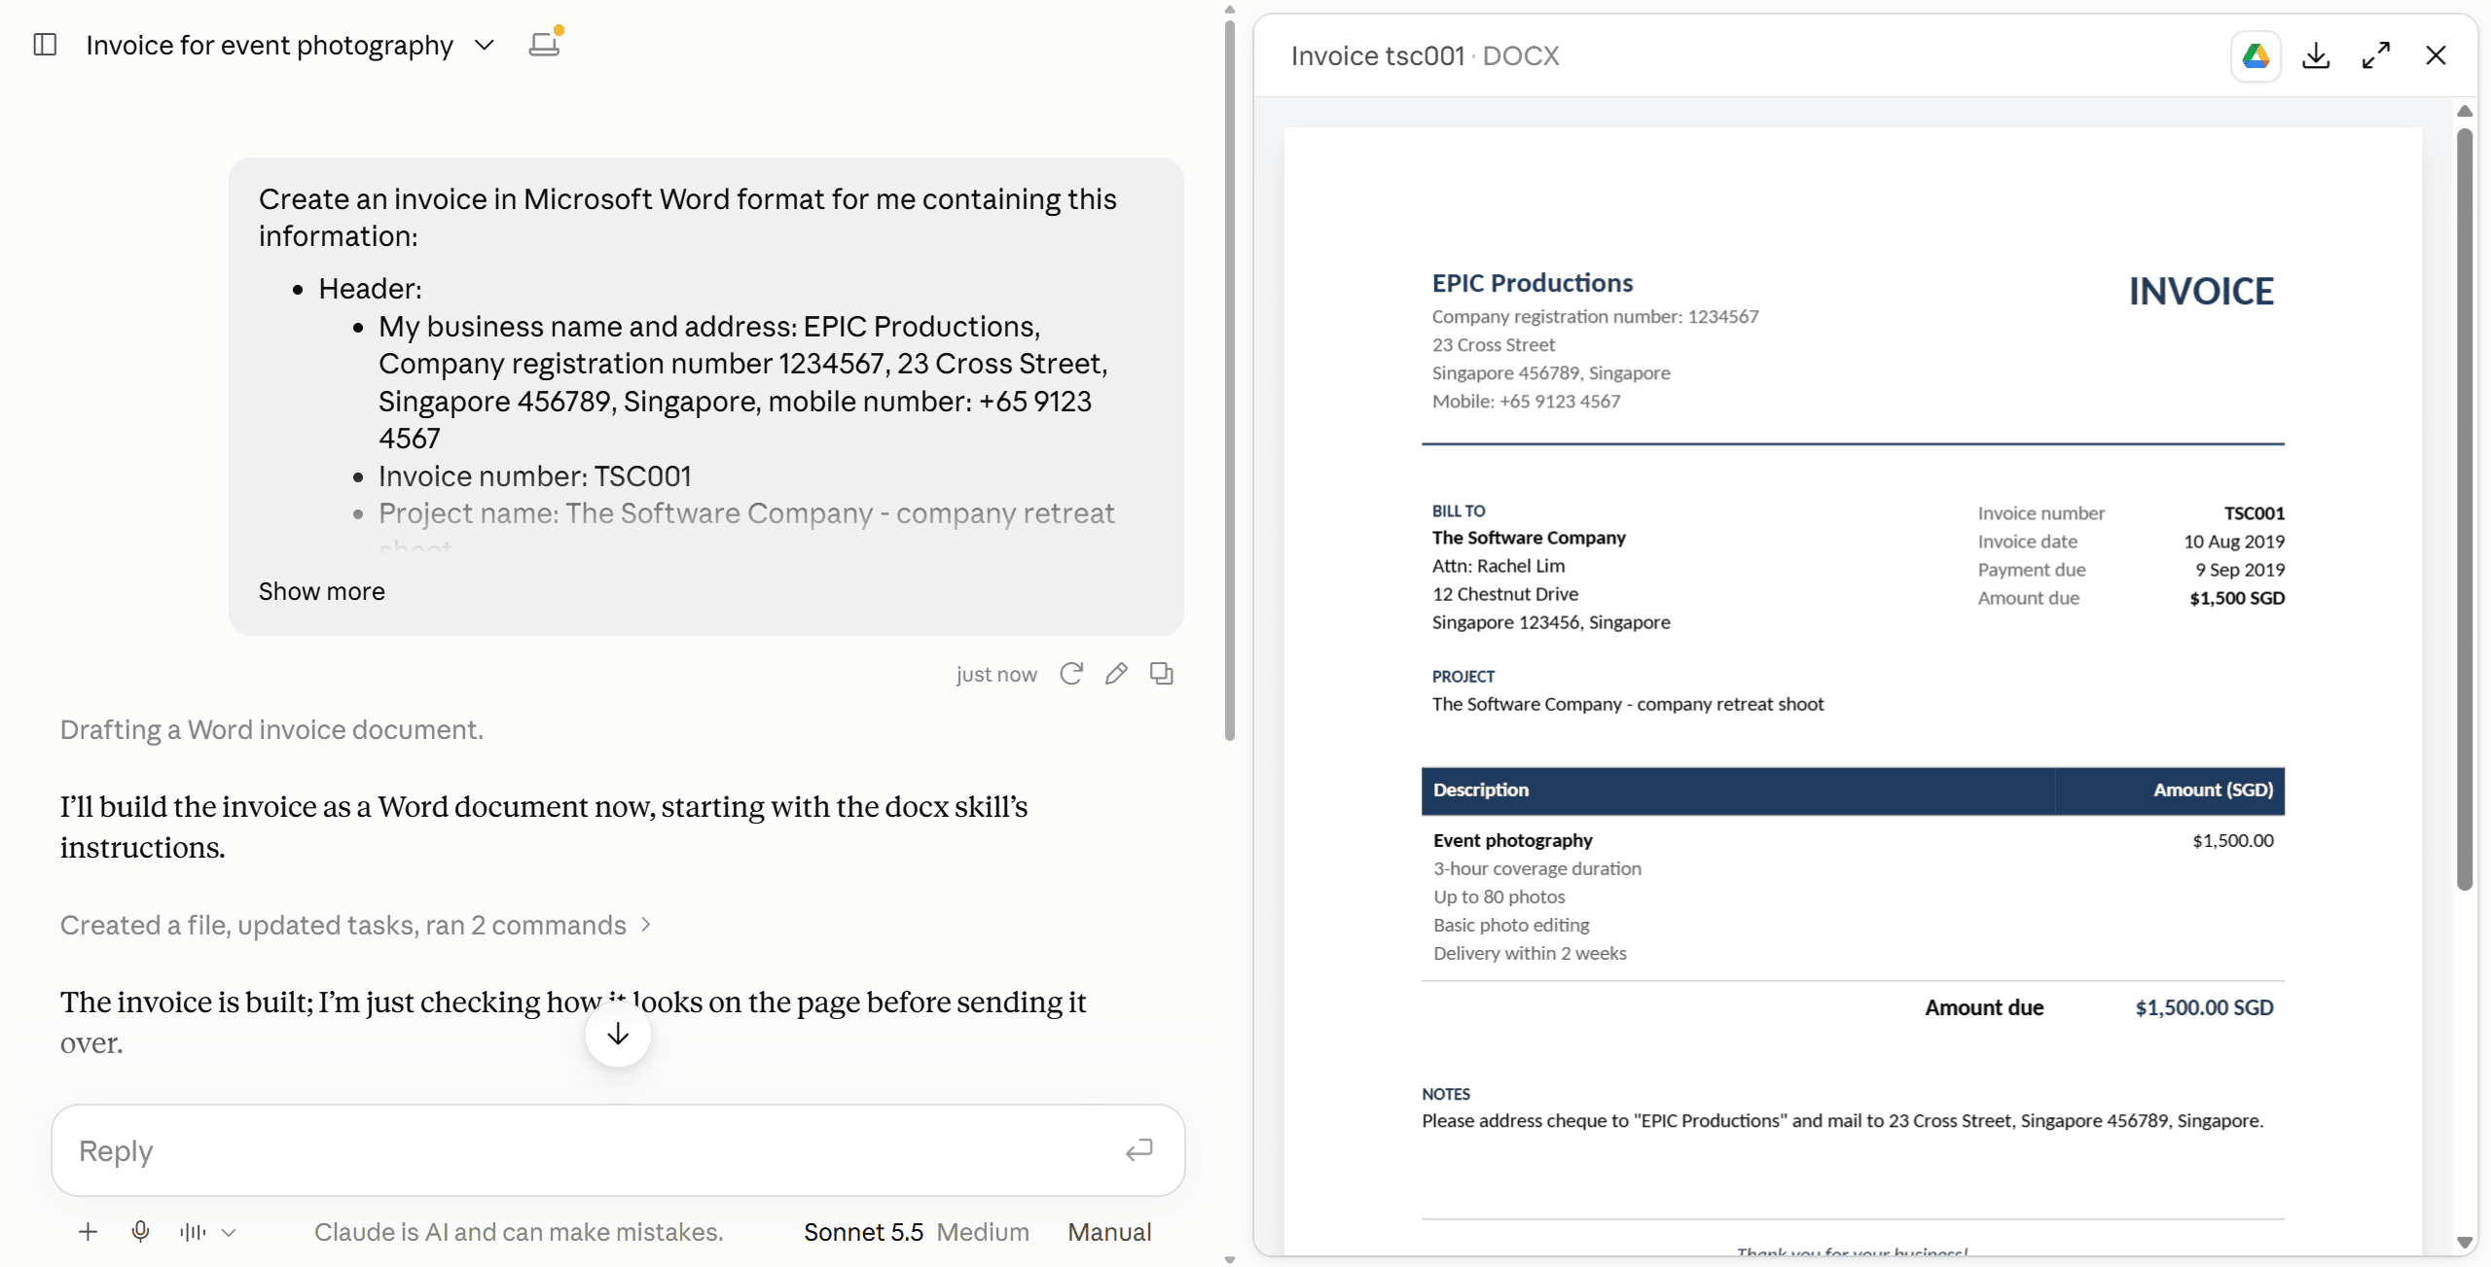Click 'Claude is AI and can make mistakes.'
2491x1267 pixels.
[x=519, y=1232]
